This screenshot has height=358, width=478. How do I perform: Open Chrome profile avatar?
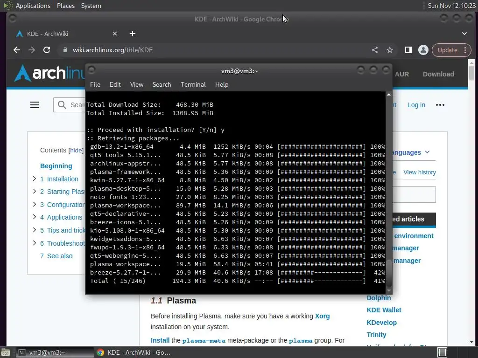[x=423, y=50]
